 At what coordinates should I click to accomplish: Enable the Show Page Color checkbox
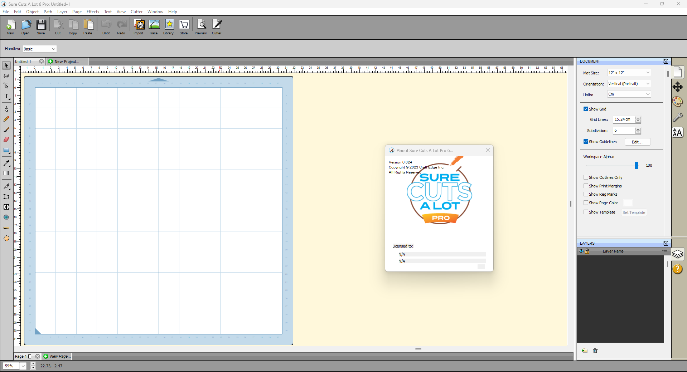click(586, 203)
